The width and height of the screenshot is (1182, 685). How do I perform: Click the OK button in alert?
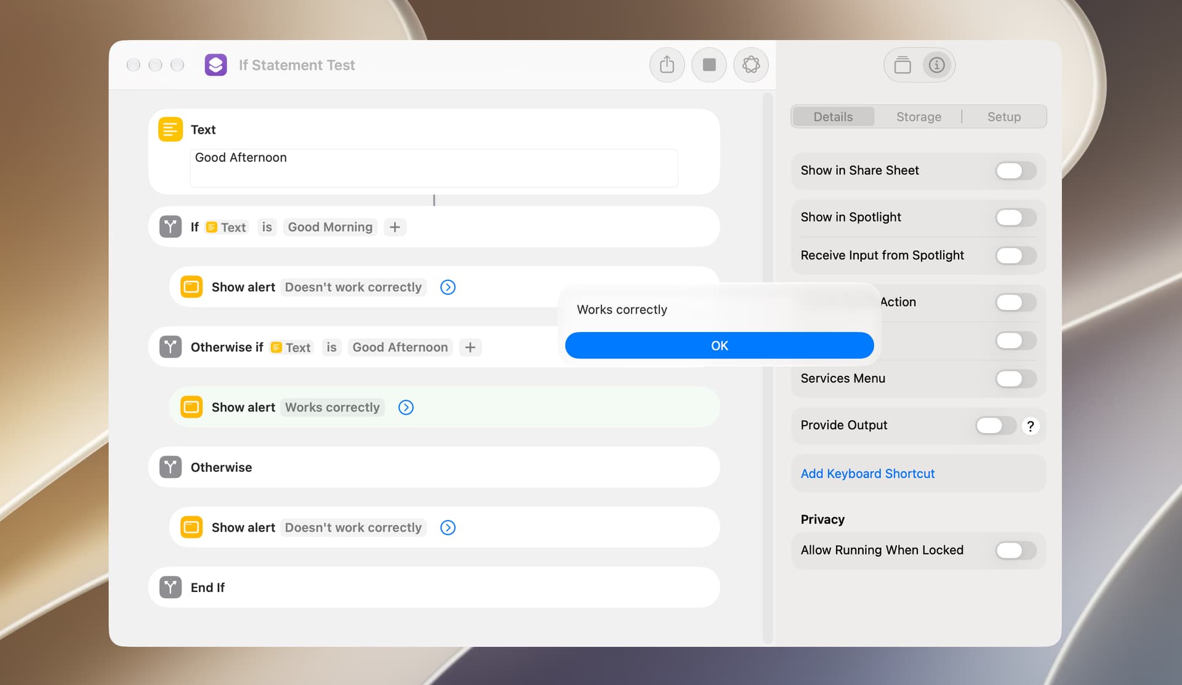coord(719,346)
